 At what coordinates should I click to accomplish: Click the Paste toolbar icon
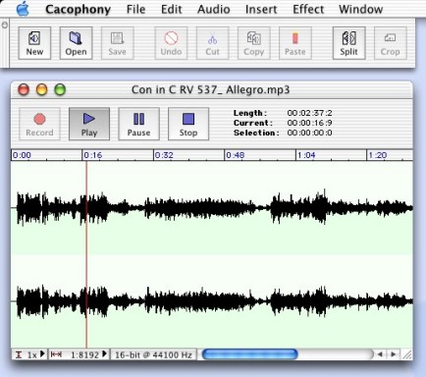[x=295, y=43]
